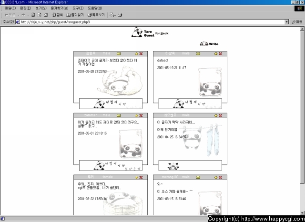
Task: Click the name "merong109" in the entry header
Action: tap(170, 177)
